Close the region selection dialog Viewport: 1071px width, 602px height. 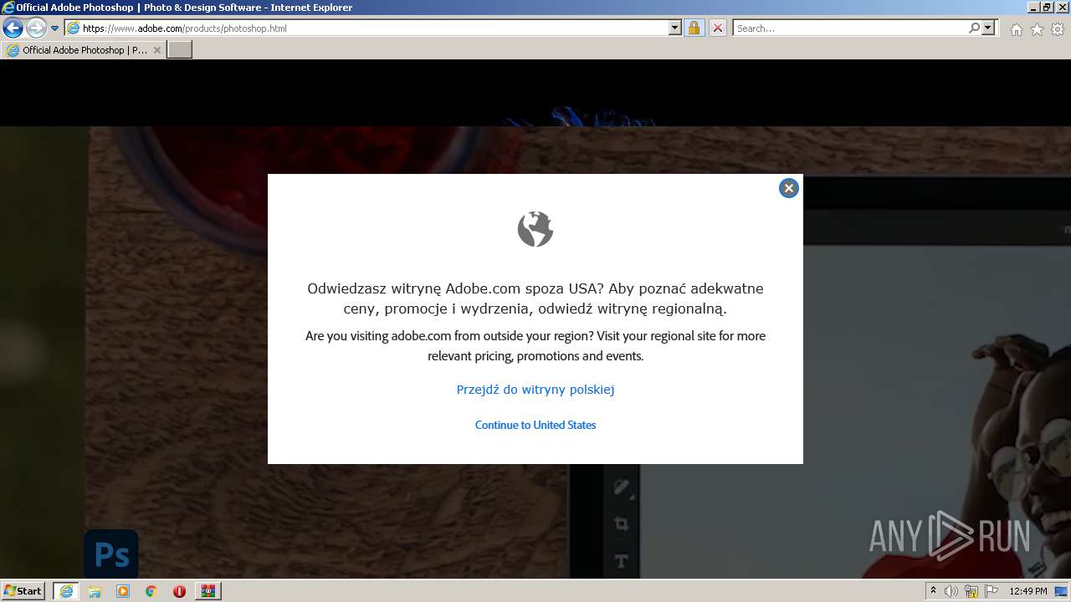point(788,188)
